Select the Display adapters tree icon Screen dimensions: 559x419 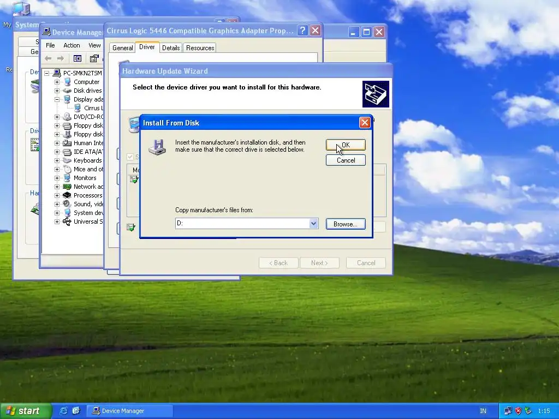(67, 99)
